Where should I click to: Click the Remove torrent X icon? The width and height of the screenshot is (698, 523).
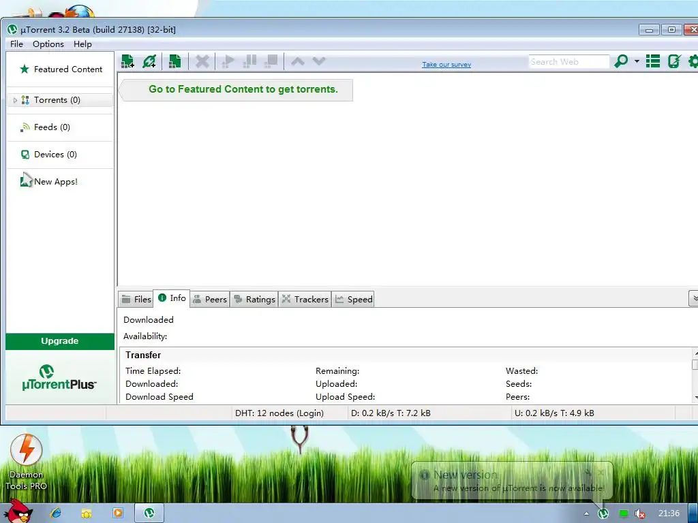click(202, 61)
